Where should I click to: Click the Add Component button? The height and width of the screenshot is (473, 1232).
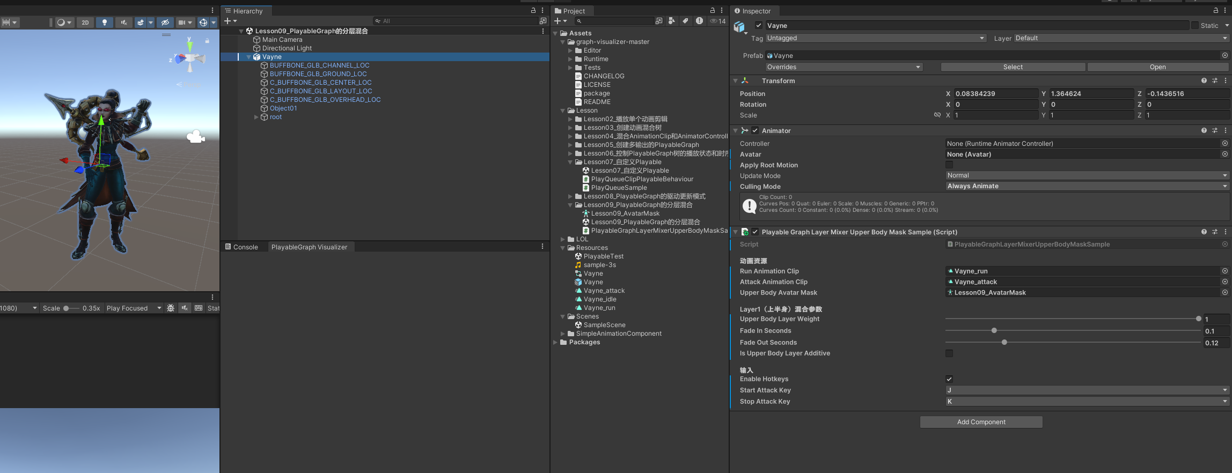tap(981, 422)
